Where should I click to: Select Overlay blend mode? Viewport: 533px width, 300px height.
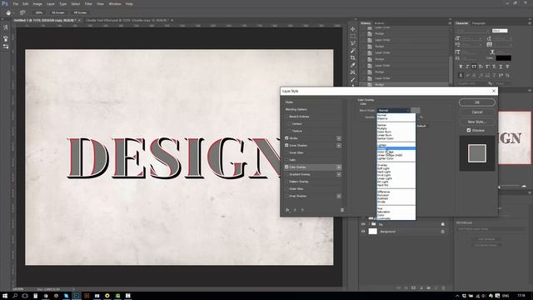(x=396, y=165)
